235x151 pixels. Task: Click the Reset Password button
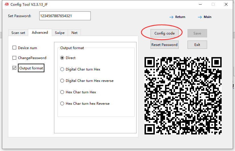164,45
